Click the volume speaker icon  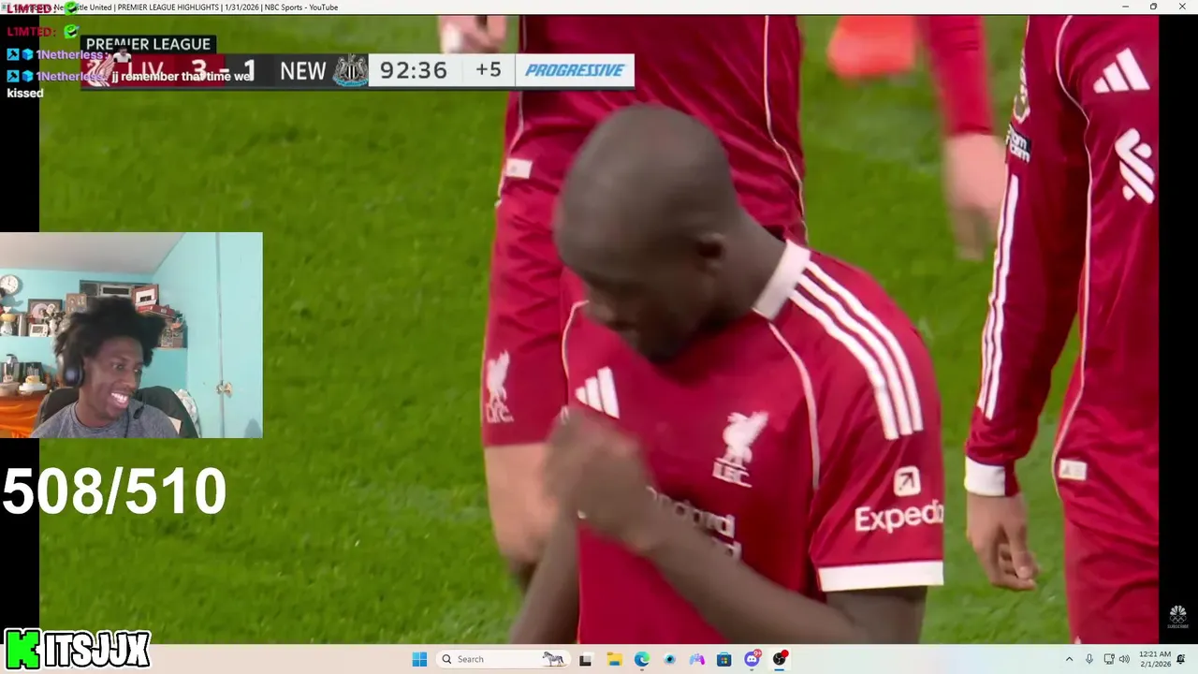[1124, 659]
